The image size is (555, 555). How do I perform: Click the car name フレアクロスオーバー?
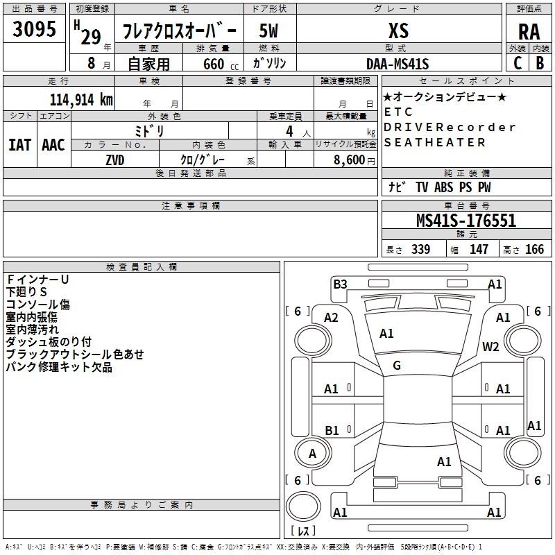point(179,31)
